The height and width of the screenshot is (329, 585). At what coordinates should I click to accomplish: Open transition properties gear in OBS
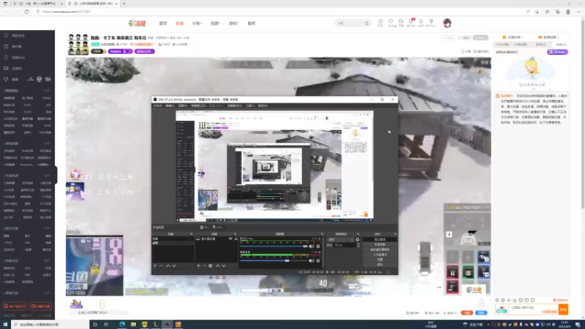tap(358, 240)
